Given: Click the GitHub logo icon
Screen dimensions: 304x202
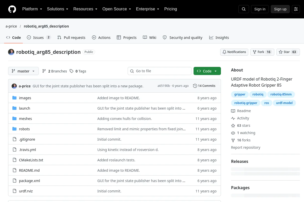Looking at the screenshot, I should coord(12,9).
